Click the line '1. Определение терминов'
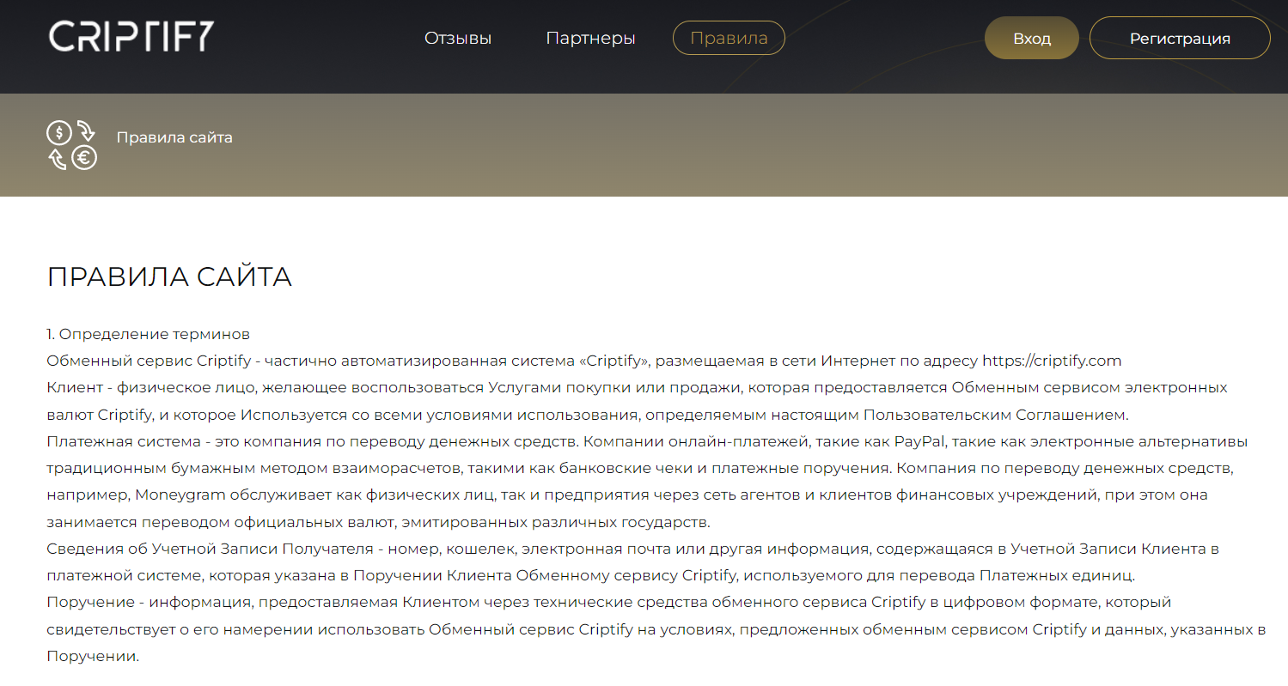The width and height of the screenshot is (1288, 686). click(x=148, y=334)
